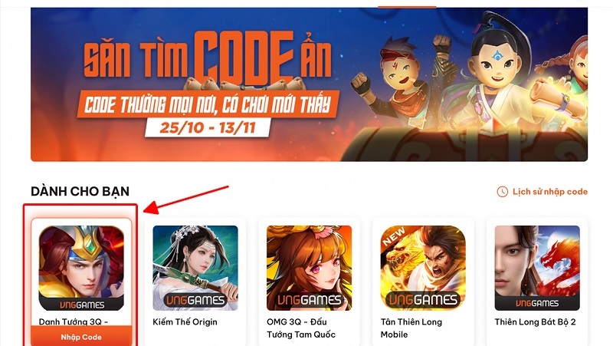Click the banner's 25/10 - 13/11 date label

tap(207, 127)
